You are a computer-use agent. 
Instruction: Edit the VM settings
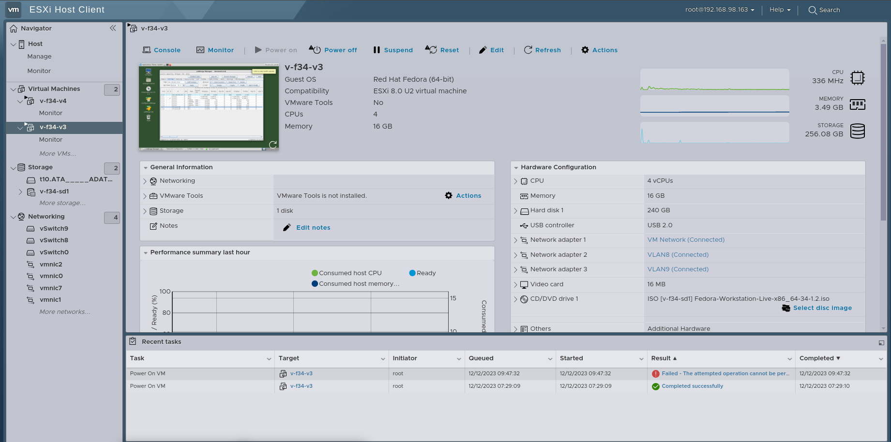tap(491, 50)
